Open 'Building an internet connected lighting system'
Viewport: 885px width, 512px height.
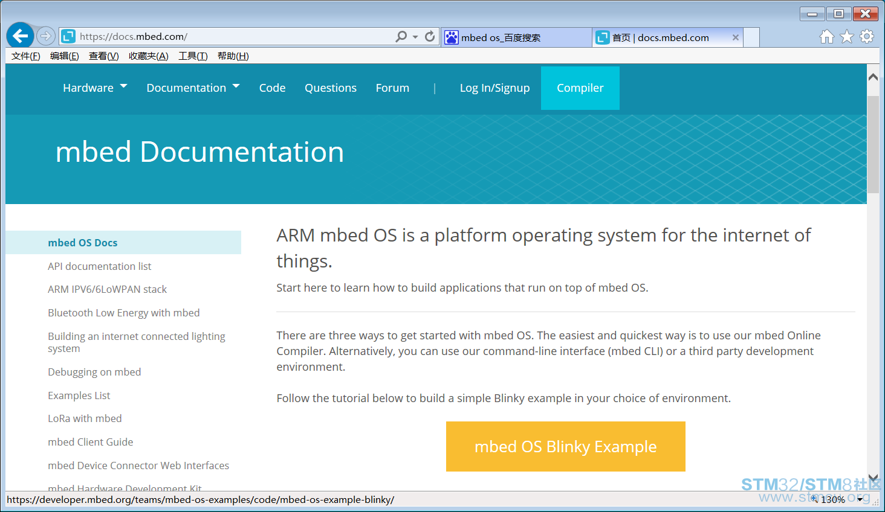tap(137, 342)
